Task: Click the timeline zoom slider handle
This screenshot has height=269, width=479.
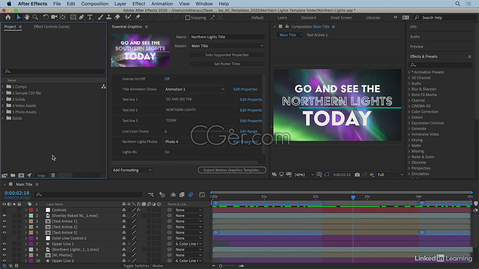Action: click(x=220, y=266)
